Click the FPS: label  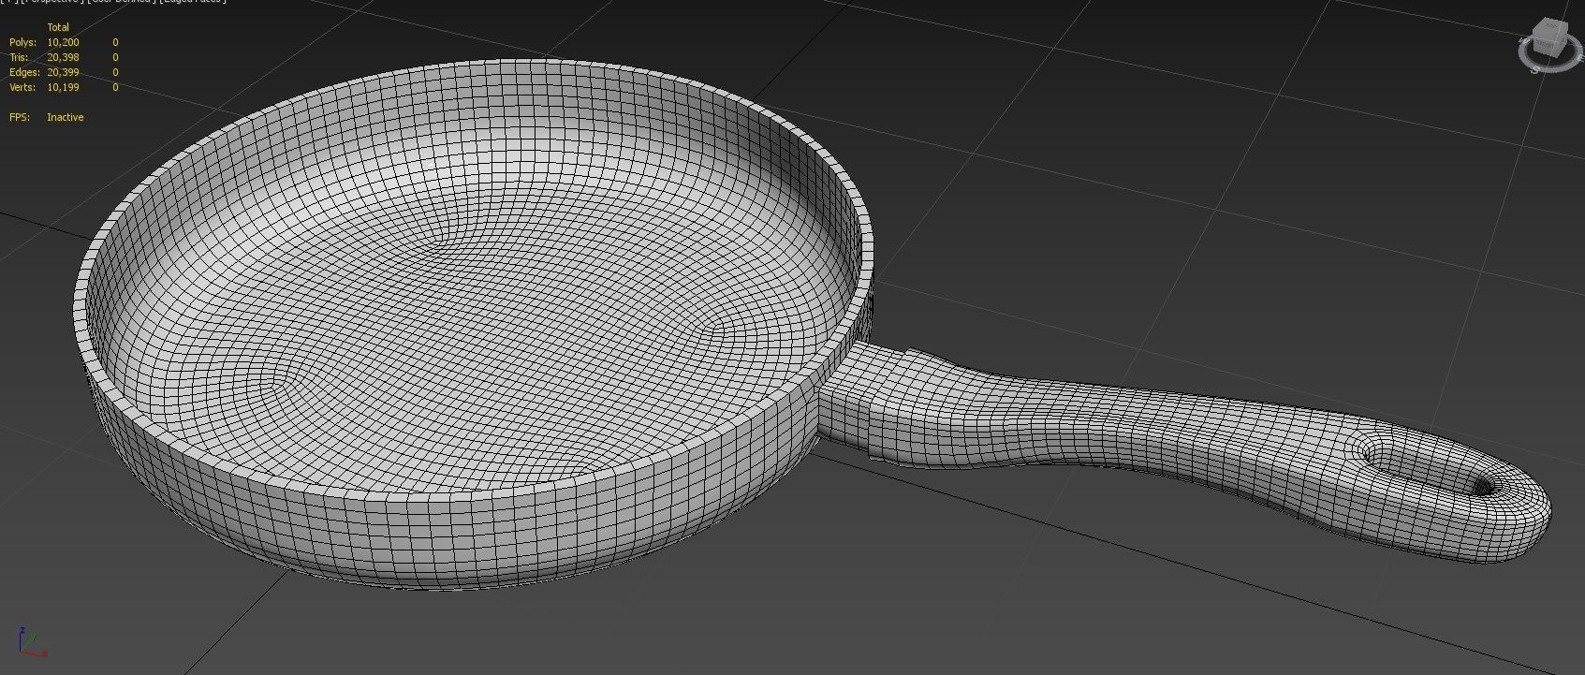[x=20, y=117]
